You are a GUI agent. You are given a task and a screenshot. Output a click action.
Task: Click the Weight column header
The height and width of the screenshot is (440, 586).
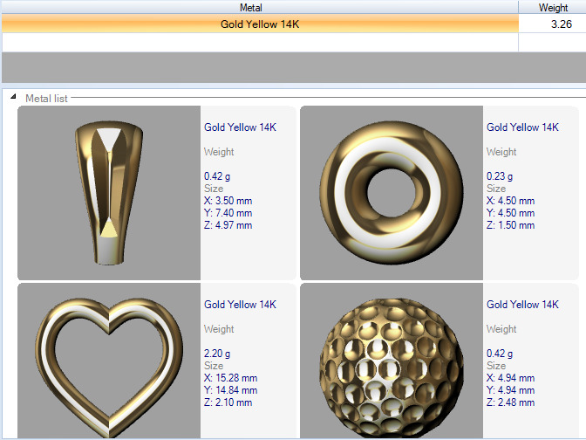pyautogui.click(x=552, y=7)
